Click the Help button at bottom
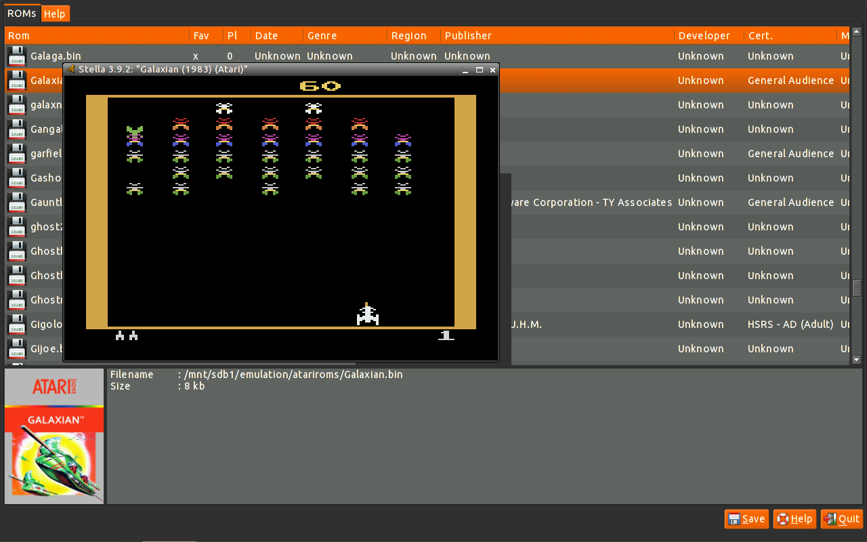The image size is (867, 542). coord(794,519)
